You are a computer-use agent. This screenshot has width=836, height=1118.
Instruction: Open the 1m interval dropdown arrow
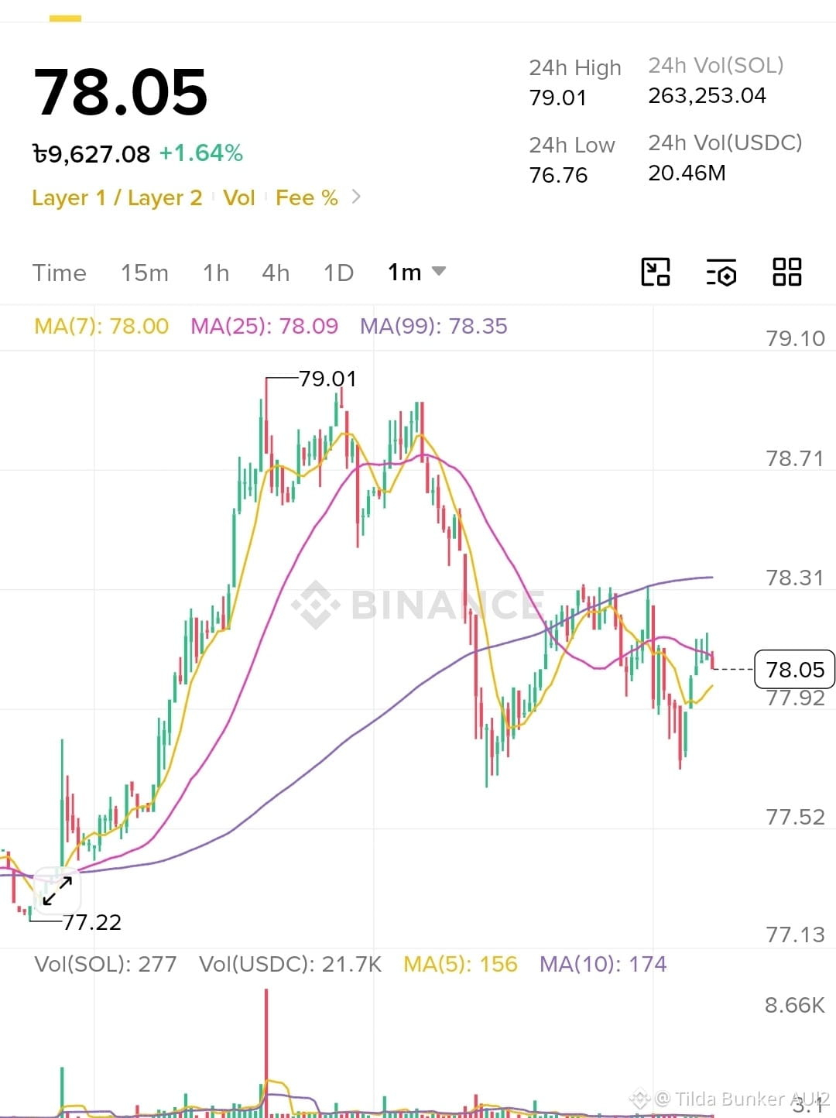(439, 272)
